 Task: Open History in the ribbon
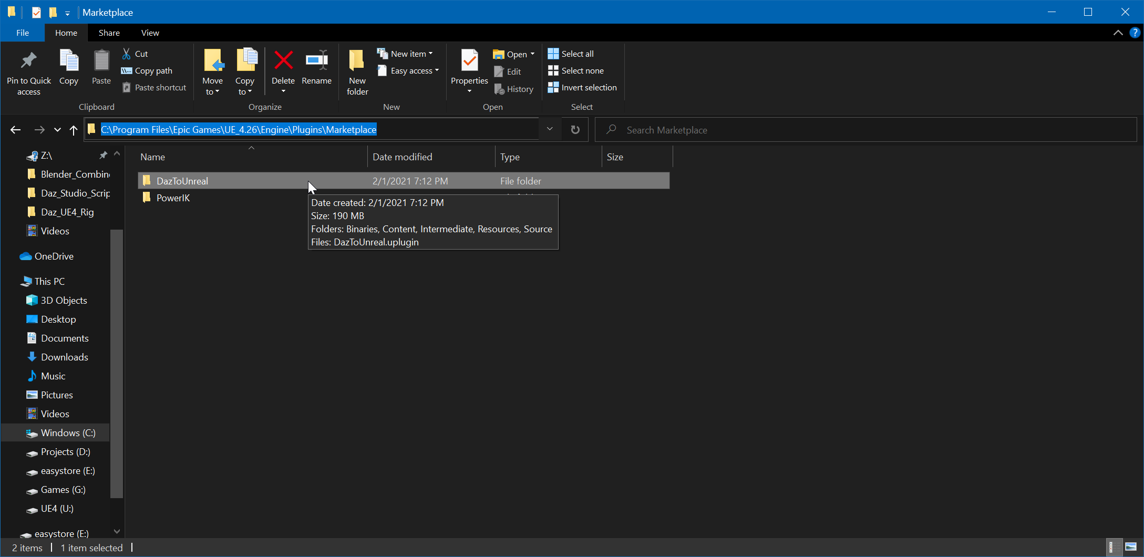[x=514, y=89]
